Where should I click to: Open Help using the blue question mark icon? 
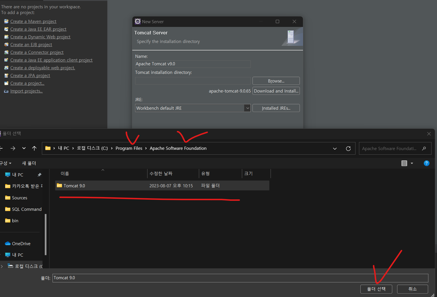pyautogui.click(x=426, y=163)
